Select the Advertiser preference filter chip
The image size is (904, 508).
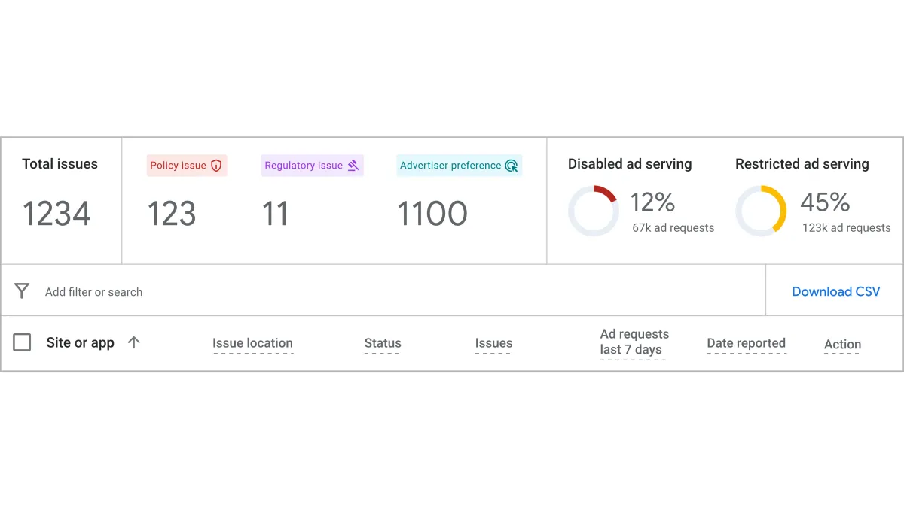point(459,165)
